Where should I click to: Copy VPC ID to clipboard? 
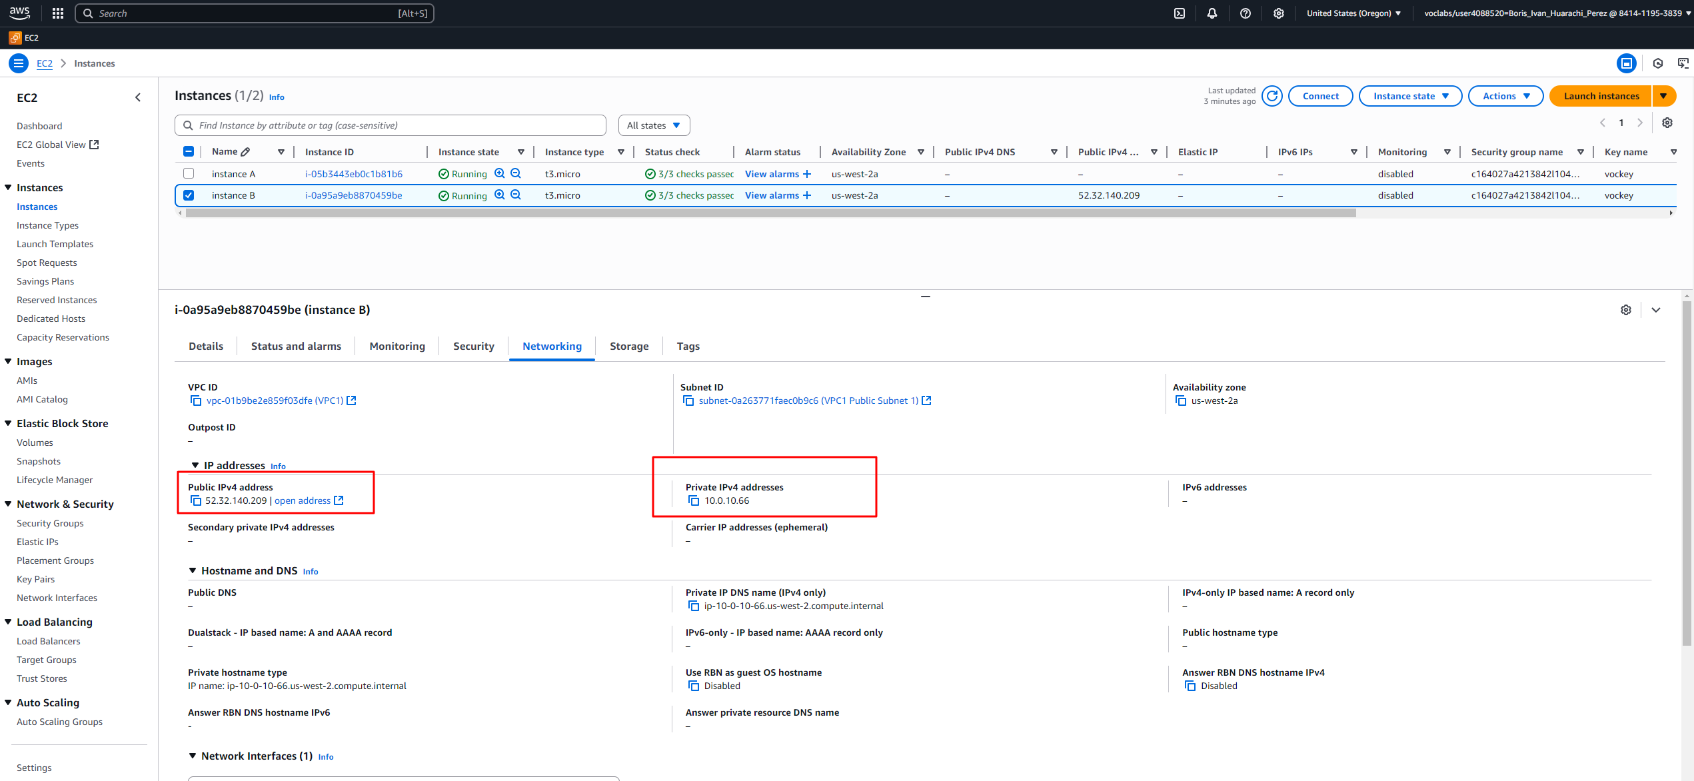[x=196, y=400]
